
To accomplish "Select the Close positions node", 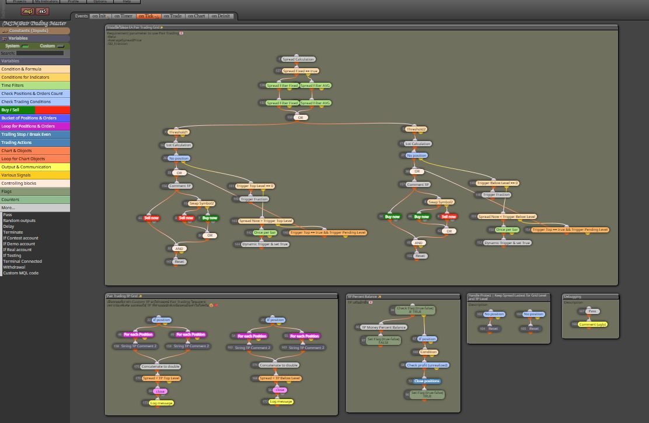I will 427,381.
